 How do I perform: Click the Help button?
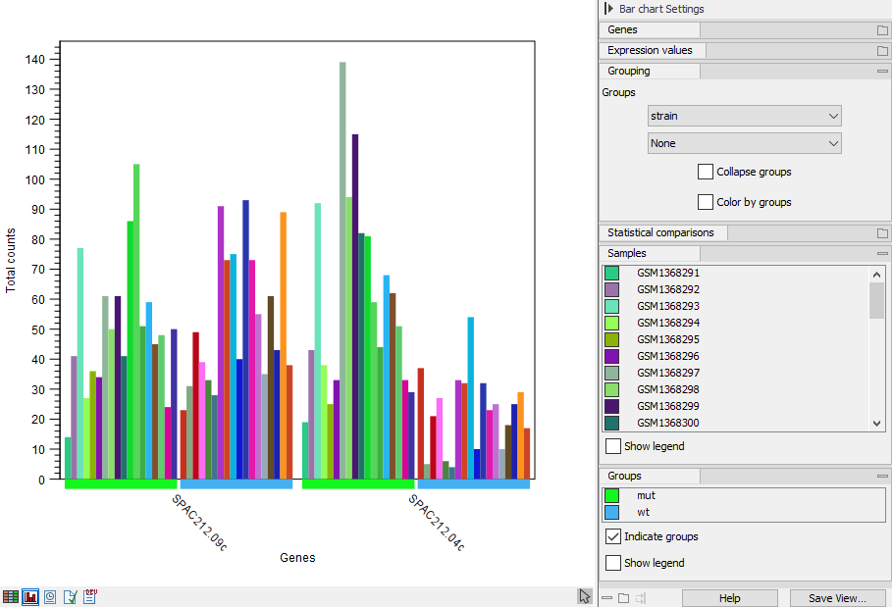coord(730,597)
